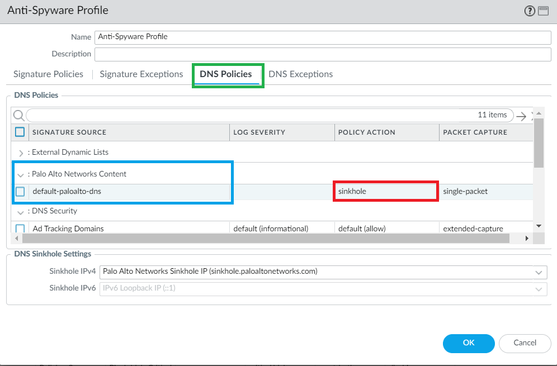Open the Sinkhole IPv4 dropdown
Screen dimensions: 557x366
(539, 272)
